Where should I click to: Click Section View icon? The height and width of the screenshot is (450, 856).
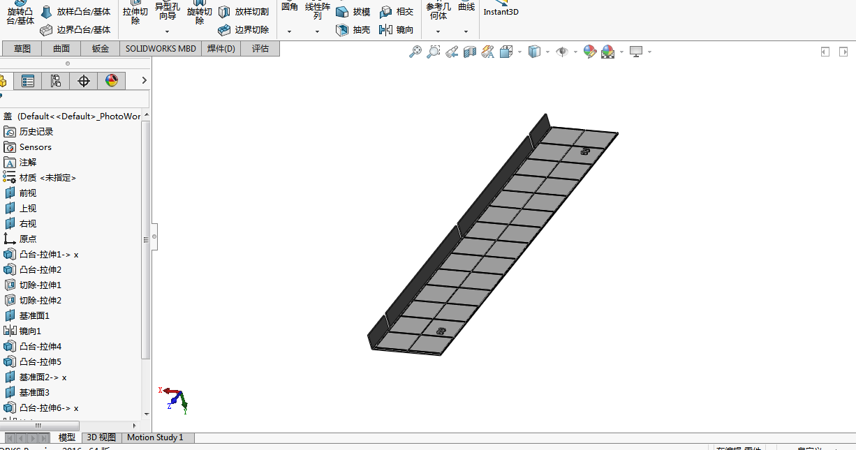(470, 52)
